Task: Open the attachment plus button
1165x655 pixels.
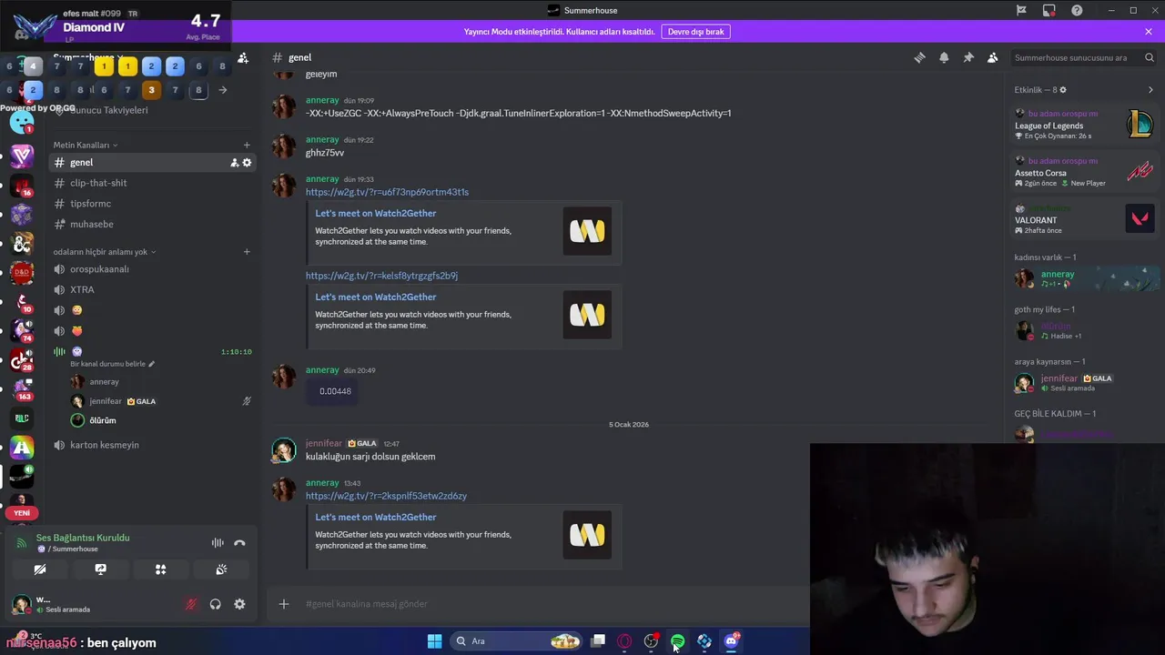Action: point(284,604)
